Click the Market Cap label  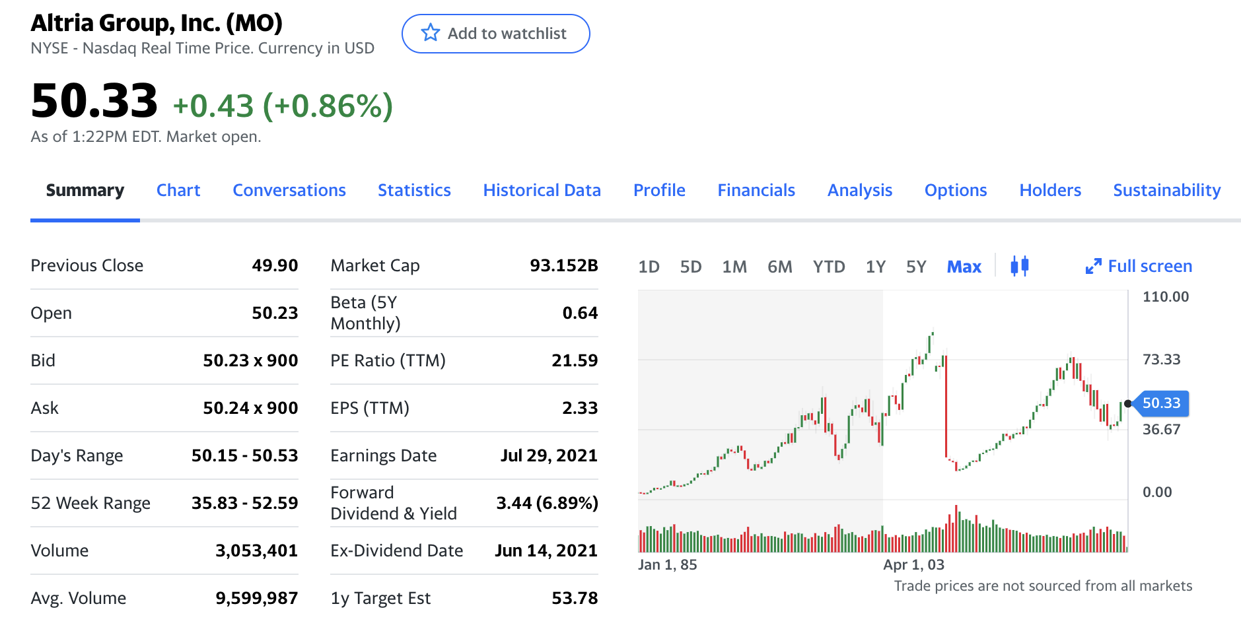pyautogui.click(x=375, y=265)
